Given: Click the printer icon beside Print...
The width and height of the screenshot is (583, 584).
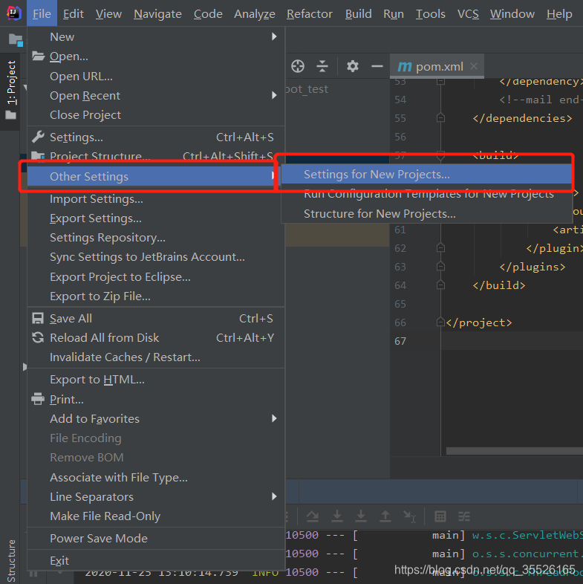Looking at the screenshot, I should pos(38,399).
